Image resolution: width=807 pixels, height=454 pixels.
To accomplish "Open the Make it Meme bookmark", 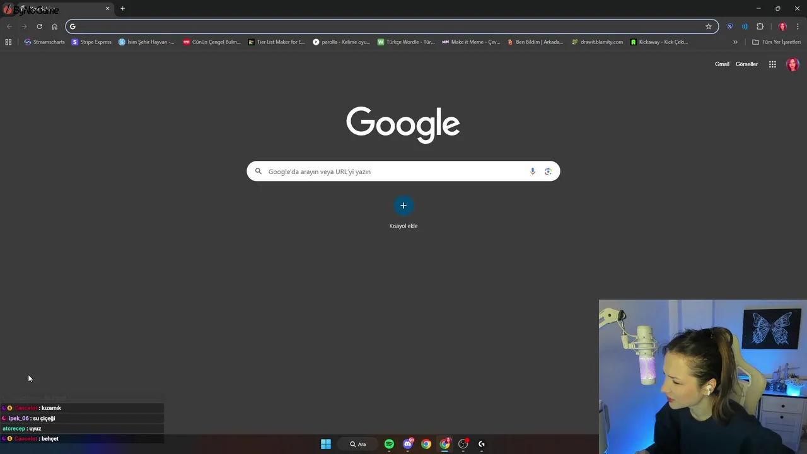I will click(471, 42).
